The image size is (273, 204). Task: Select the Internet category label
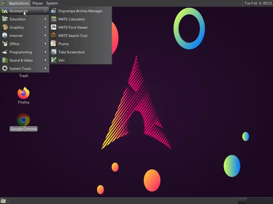coord(16,36)
